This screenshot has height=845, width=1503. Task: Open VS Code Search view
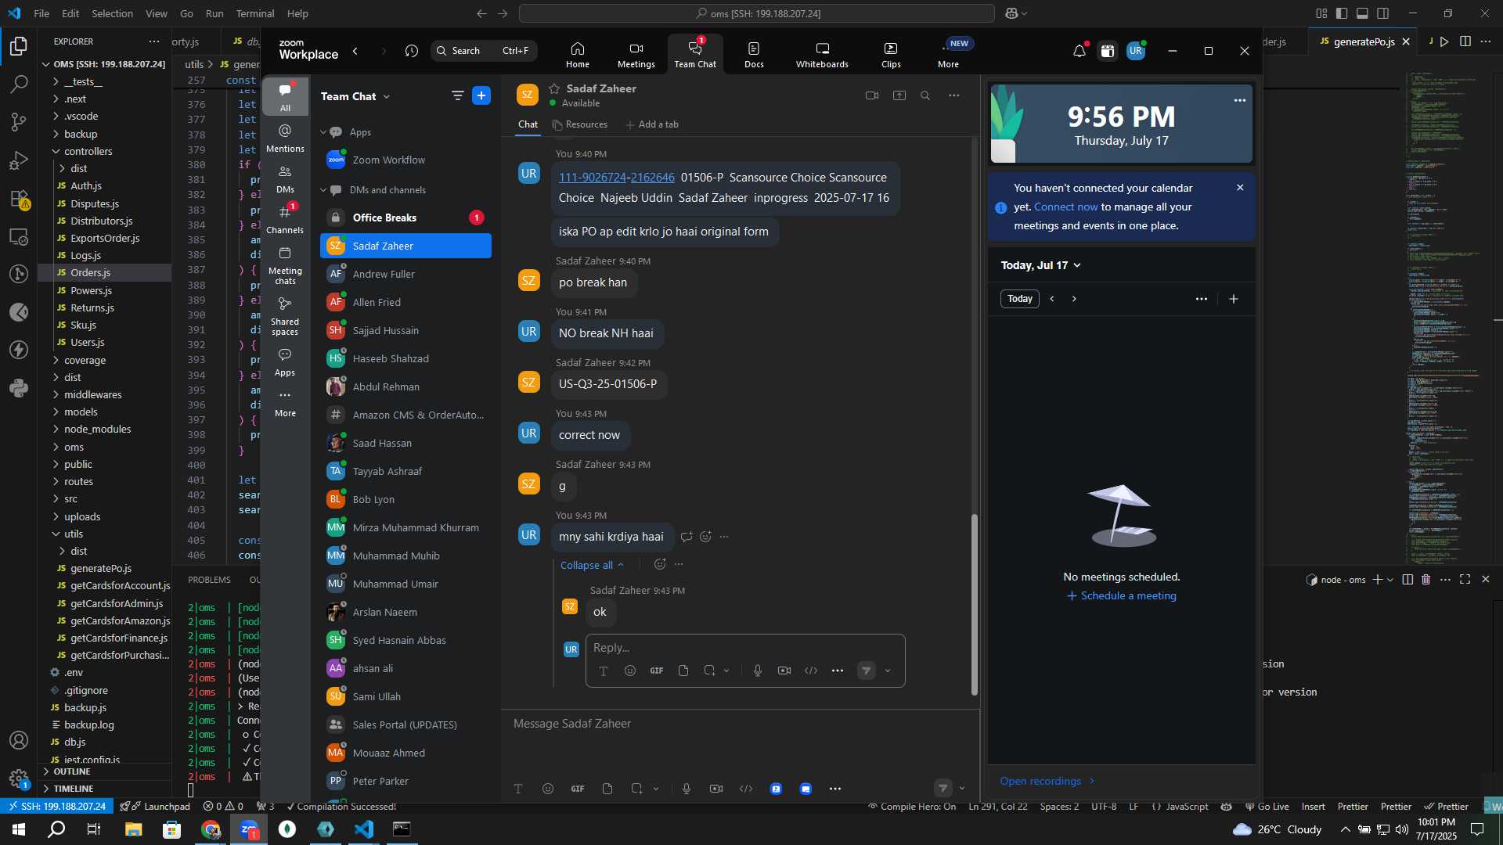tap(19, 84)
